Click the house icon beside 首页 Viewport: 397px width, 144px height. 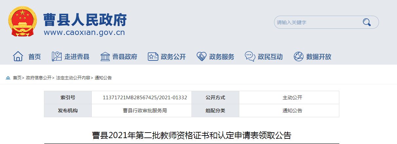point(18,56)
